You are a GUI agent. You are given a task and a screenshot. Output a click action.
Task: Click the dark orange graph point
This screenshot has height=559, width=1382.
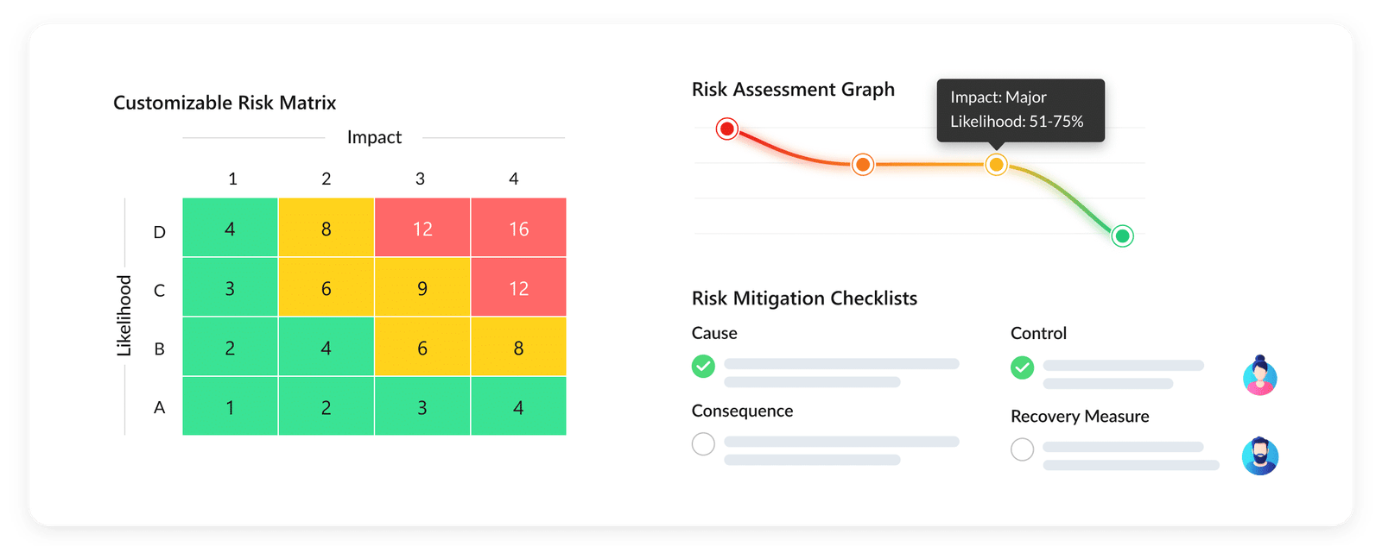[x=862, y=164]
